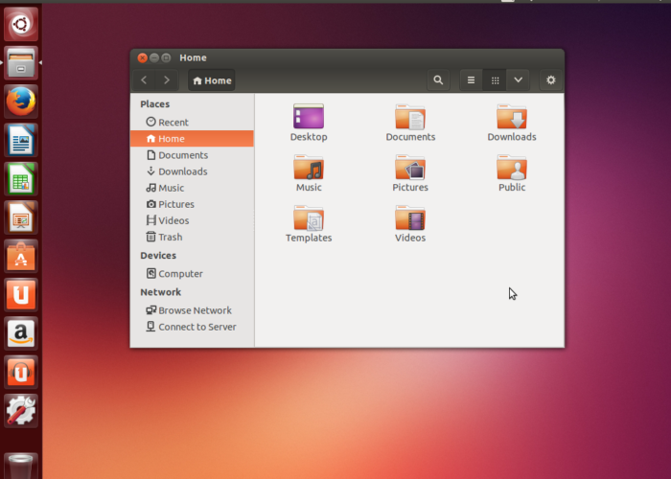Screen dimensions: 671x479
Task: Open the Videos folder icon
Action: pyautogui.click(x=410, y=218)
